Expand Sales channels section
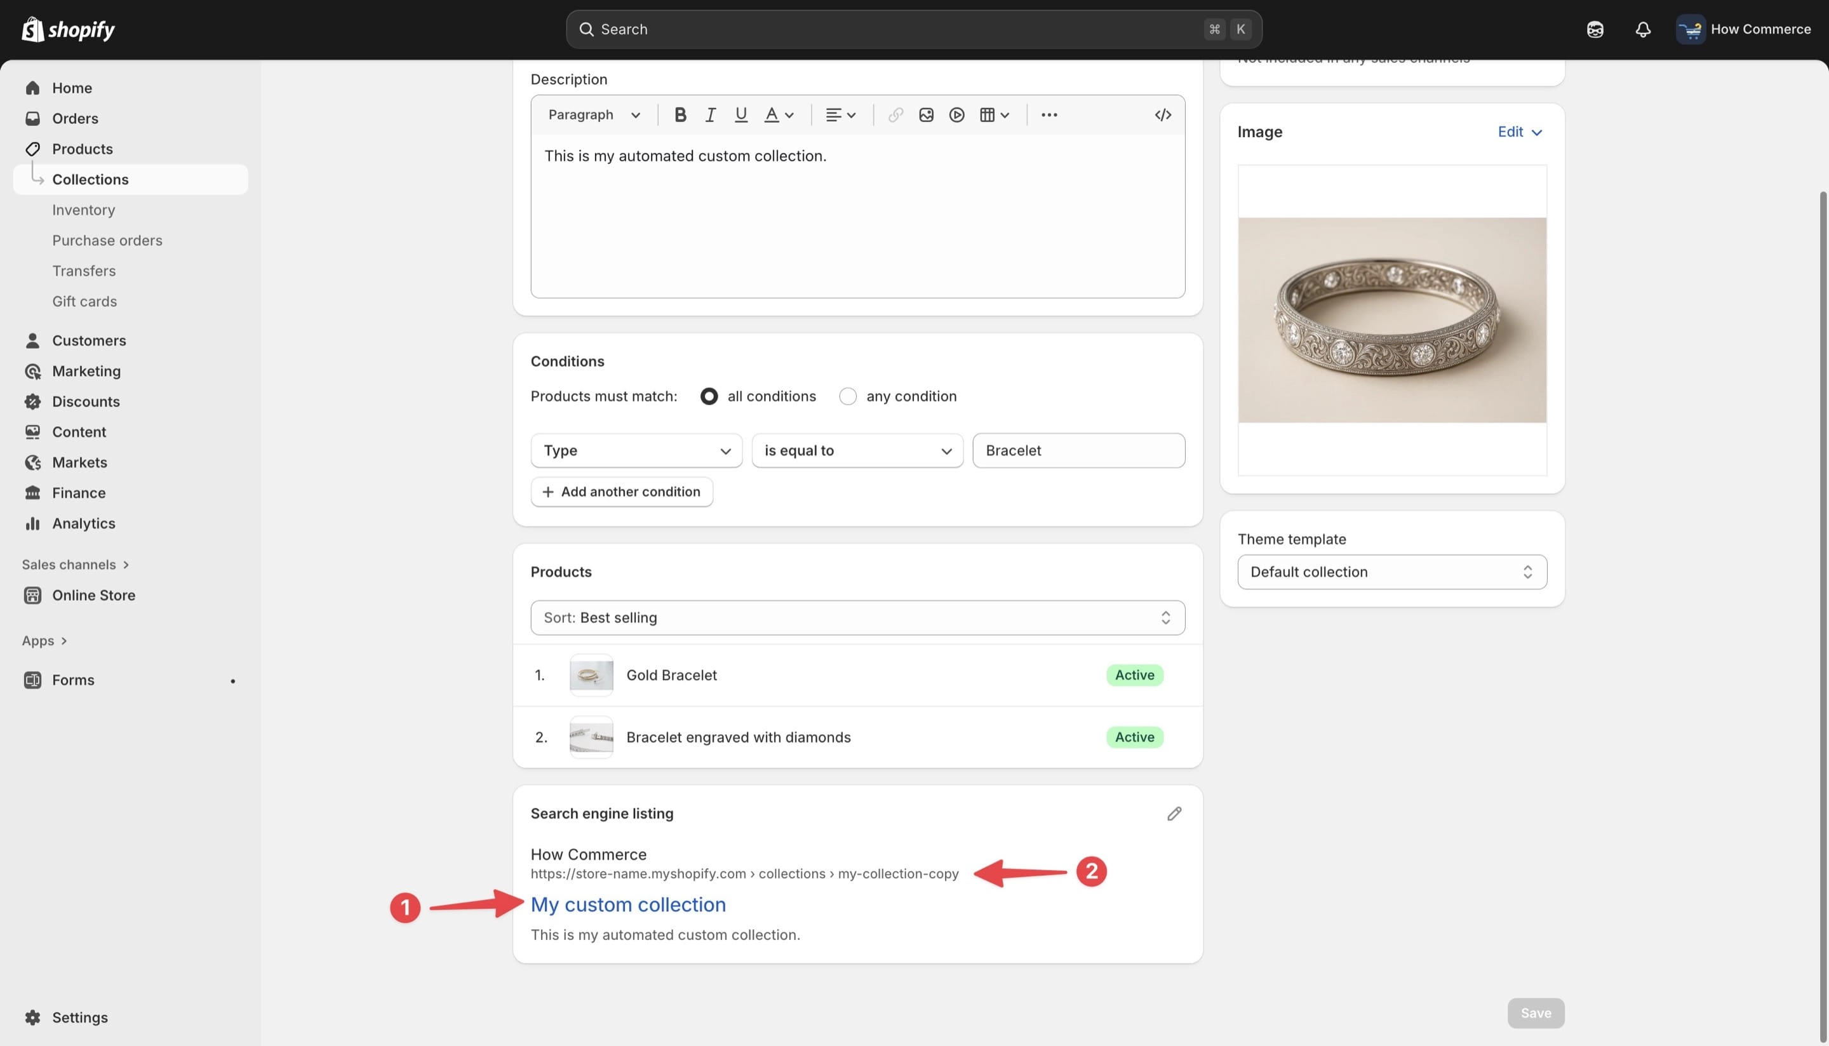1829x1046 pixels. (x=76, y=565)
